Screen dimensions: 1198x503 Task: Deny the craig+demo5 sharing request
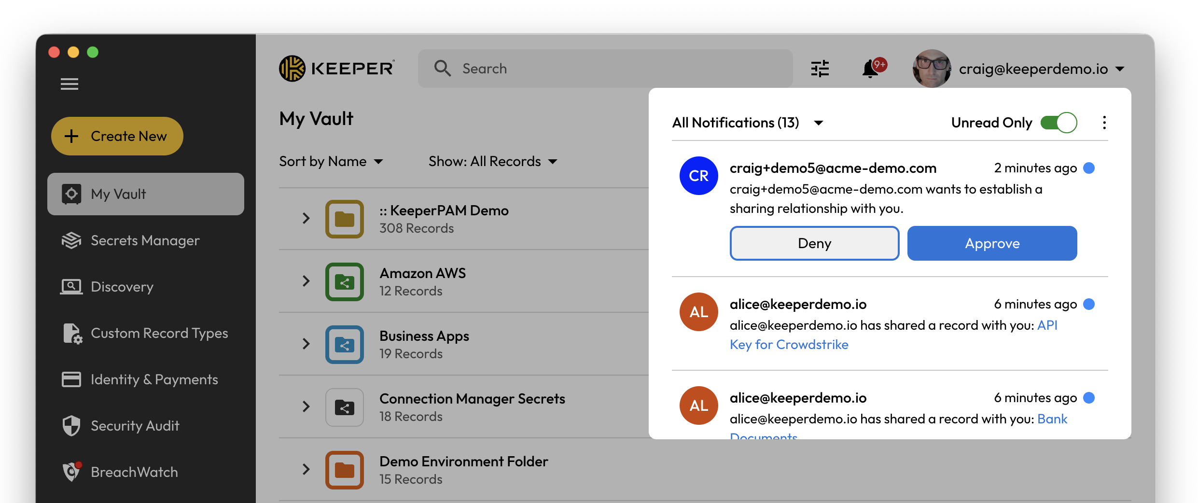[x=814, y=243]
